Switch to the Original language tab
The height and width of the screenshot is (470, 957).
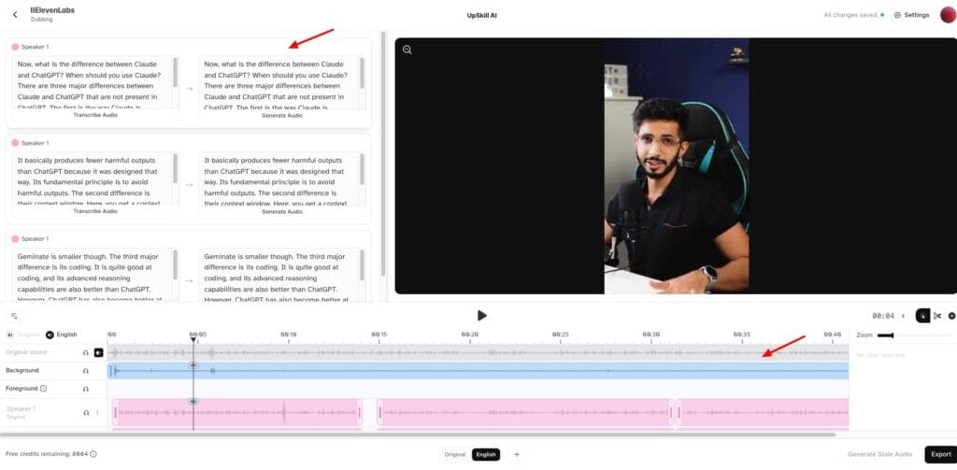454,454
